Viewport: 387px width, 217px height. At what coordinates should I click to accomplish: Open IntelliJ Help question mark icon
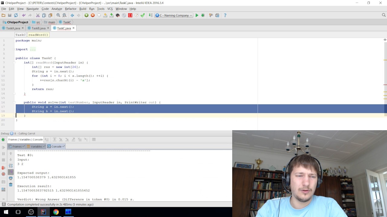(x=225, y=15)
